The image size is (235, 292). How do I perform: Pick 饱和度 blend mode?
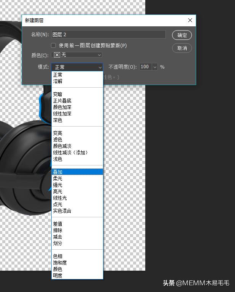77,263
